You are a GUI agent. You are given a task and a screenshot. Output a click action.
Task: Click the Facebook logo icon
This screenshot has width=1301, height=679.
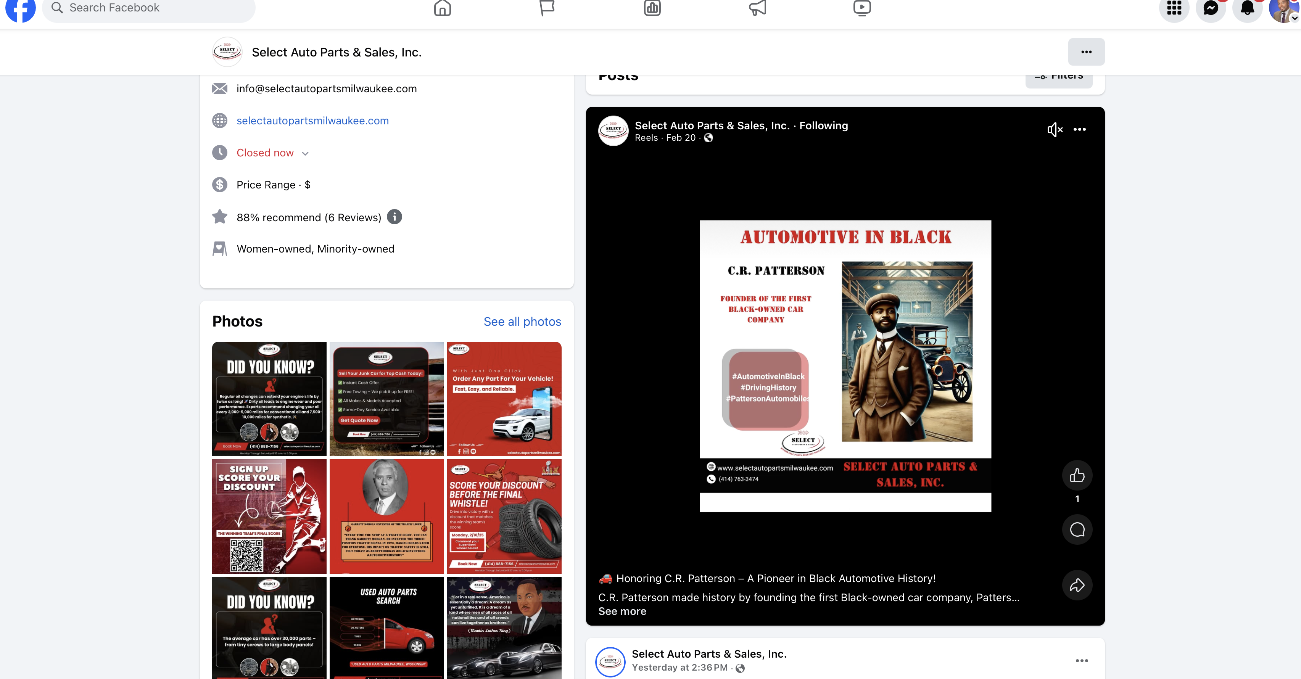20,8
